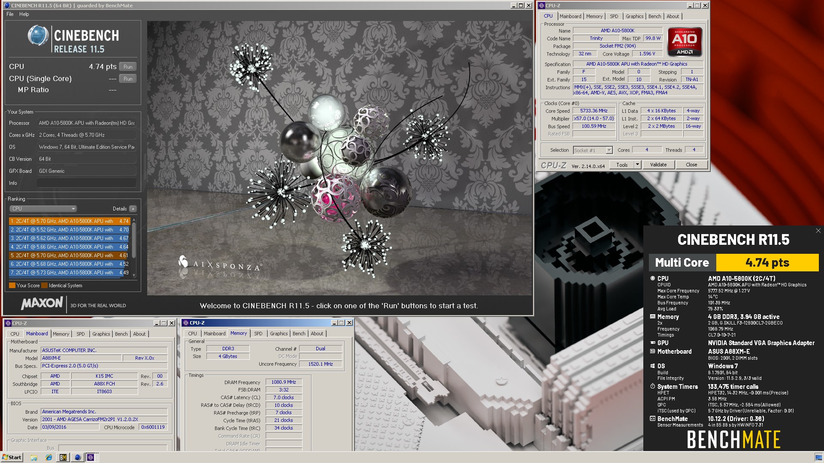Run the CPU multi-core benchmark
This screenshot has width=824, height=463.
pos(128,66)
